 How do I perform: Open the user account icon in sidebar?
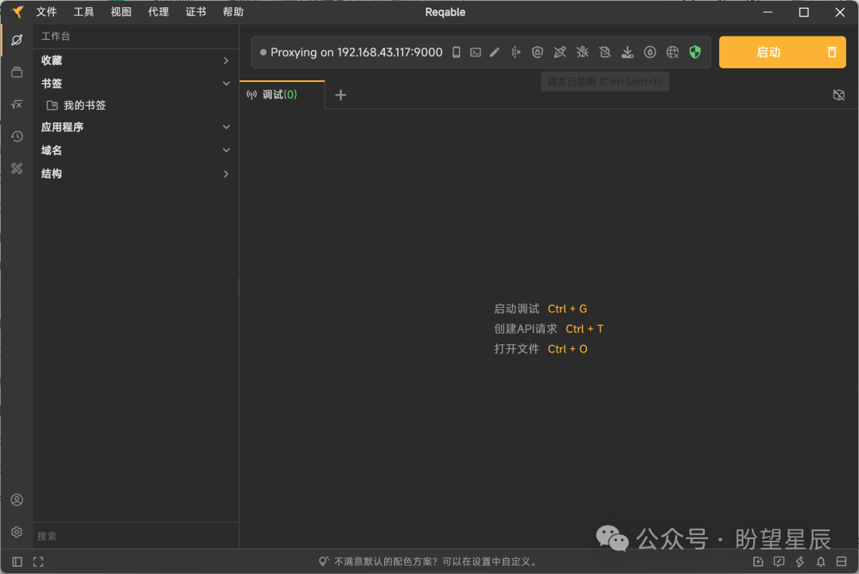17,499
